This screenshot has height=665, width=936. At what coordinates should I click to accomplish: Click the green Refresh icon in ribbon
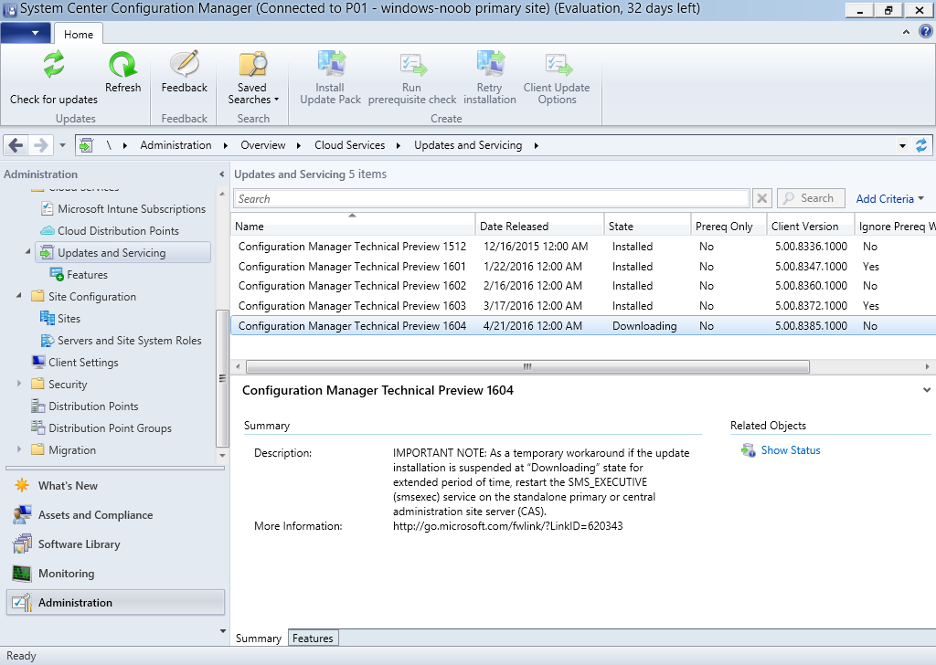click(123, 64)
